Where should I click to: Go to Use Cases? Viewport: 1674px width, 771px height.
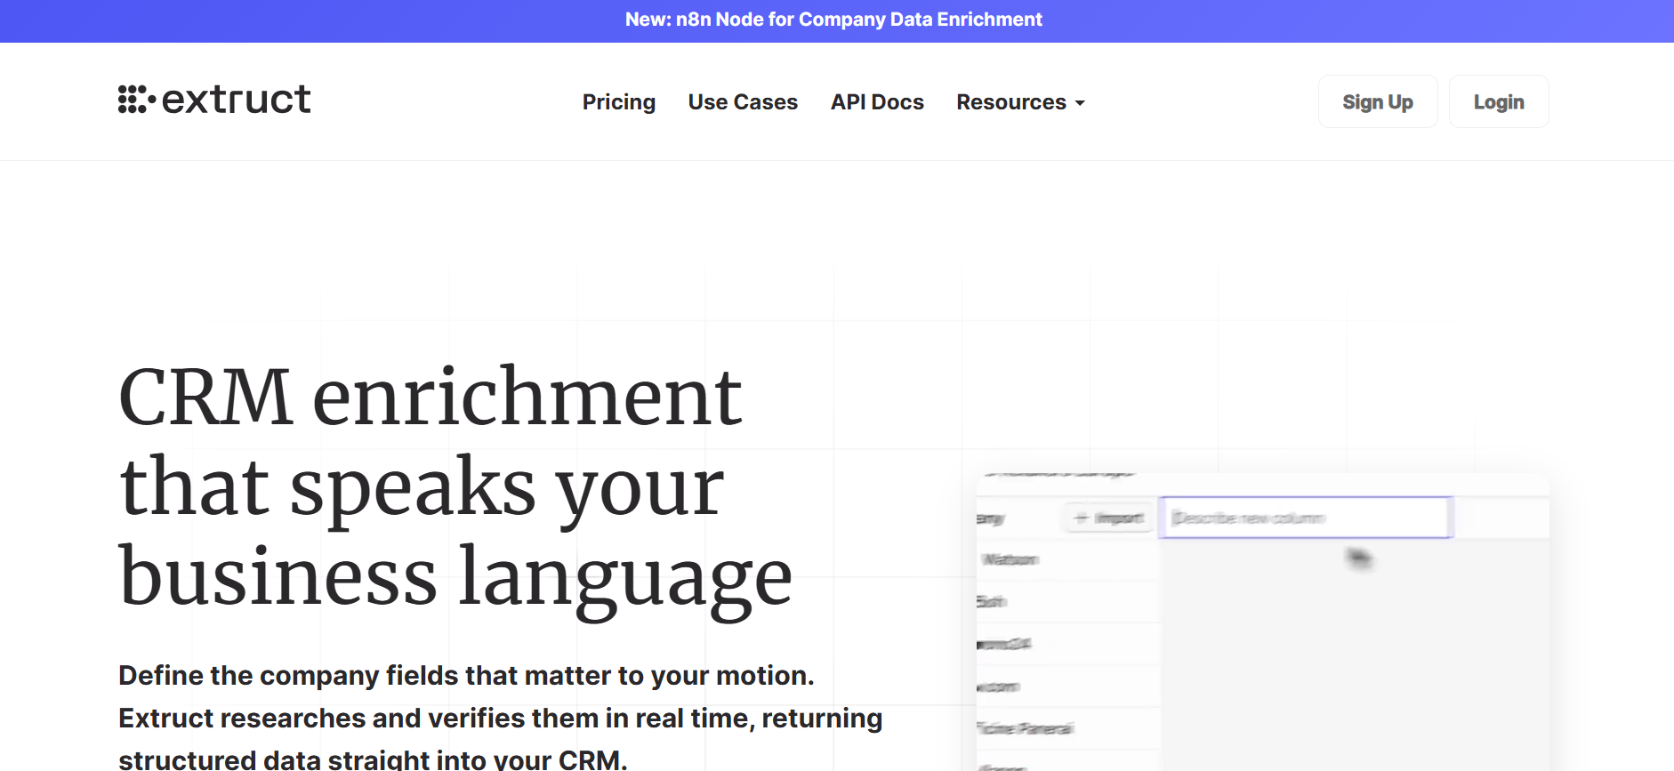(743, 102)
